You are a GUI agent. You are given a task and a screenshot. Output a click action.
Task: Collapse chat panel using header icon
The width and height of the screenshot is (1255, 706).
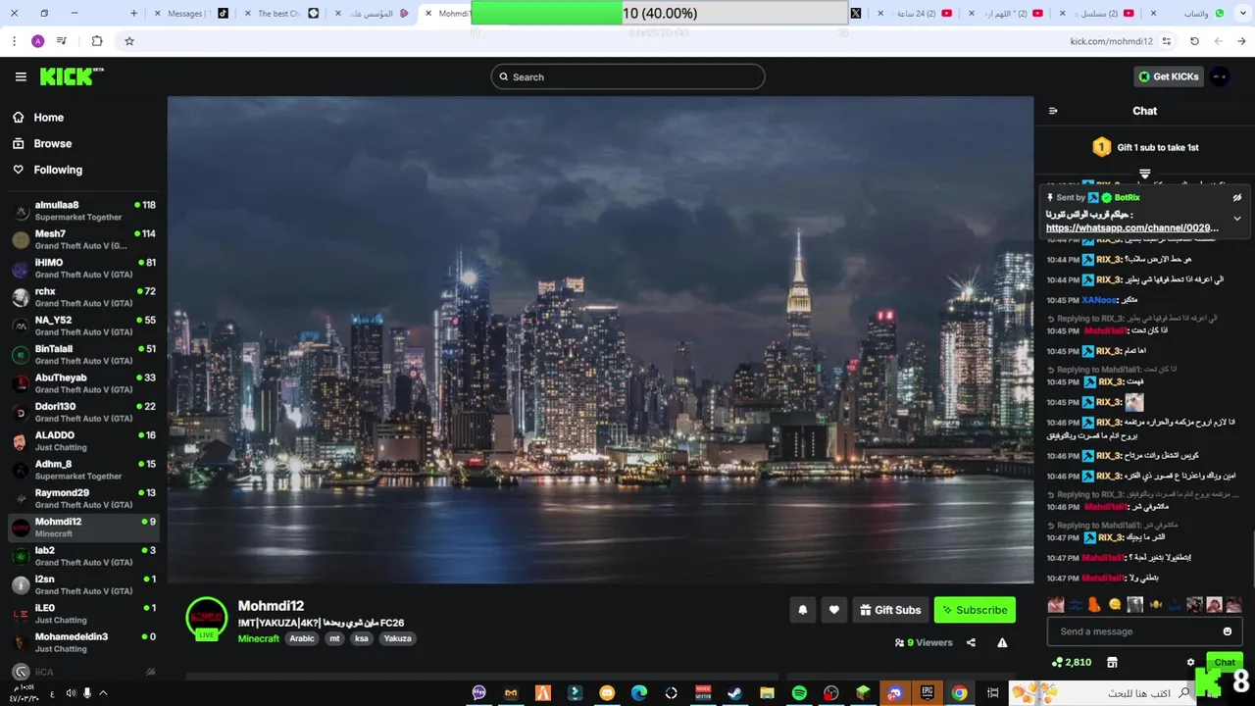1053,111
